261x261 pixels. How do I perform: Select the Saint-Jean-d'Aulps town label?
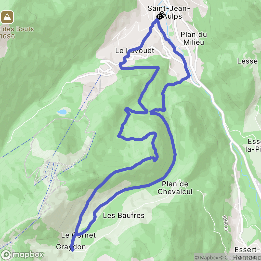[168, 12]
